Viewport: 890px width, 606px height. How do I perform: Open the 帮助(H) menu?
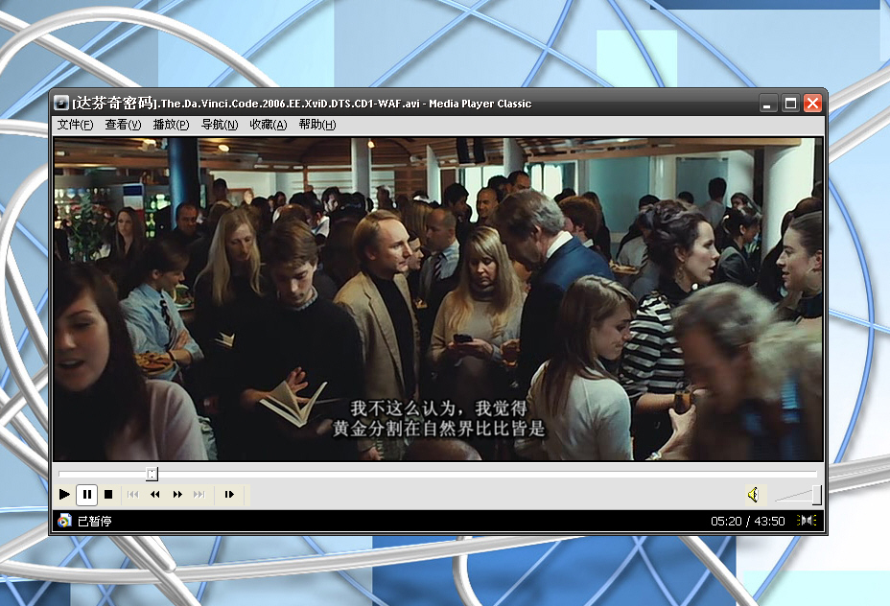[317, 125]
